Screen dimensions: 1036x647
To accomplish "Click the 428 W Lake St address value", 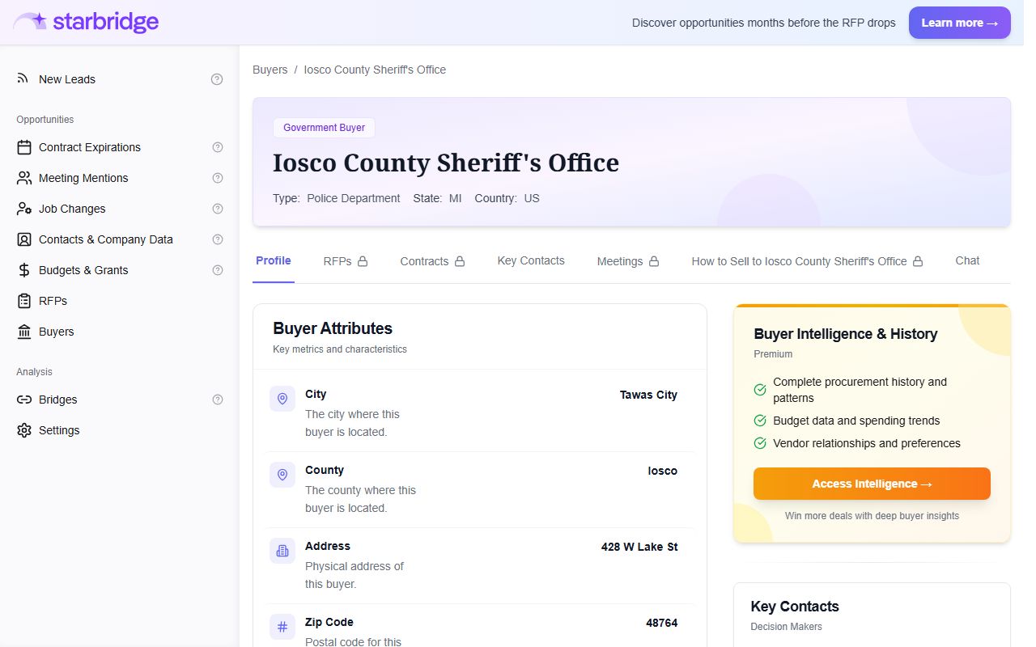I will click(x=639, y=547).
